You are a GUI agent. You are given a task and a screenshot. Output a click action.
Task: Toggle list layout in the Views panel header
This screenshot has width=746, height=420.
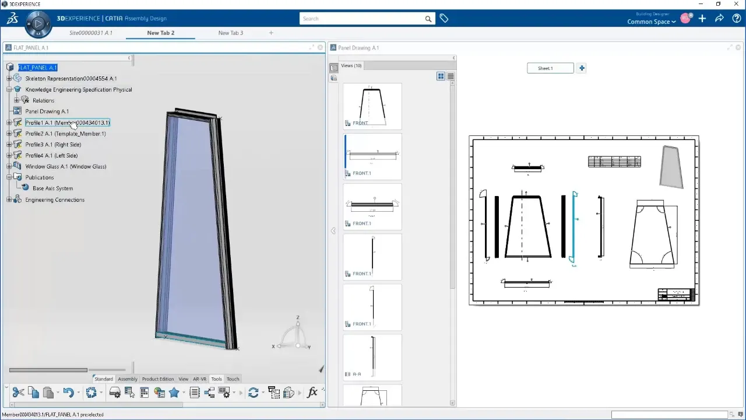coord(451,76)
